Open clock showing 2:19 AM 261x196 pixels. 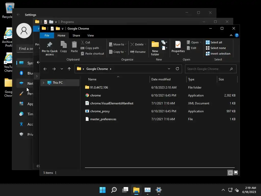click(x=249, y=190)
